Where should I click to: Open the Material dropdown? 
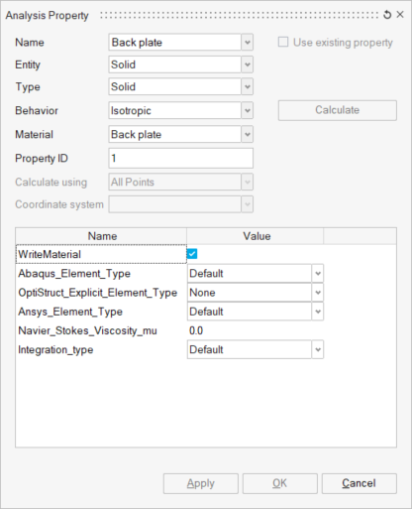point(248,134)
